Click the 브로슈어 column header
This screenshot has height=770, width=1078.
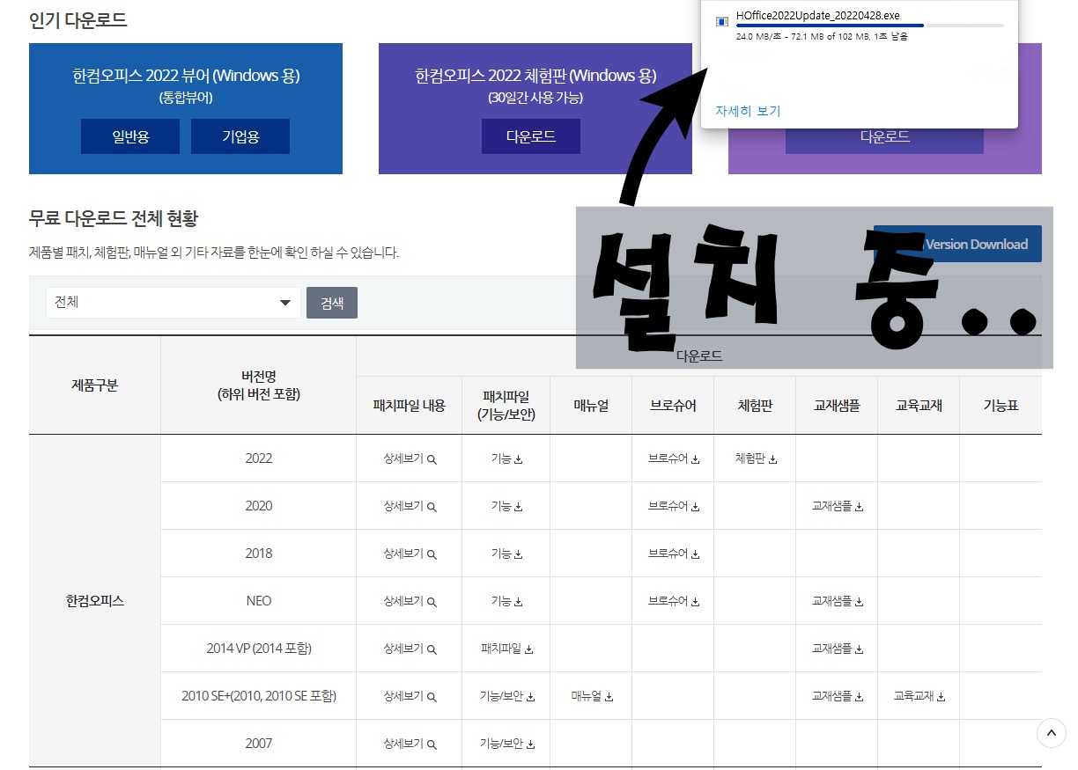[674, 406]
